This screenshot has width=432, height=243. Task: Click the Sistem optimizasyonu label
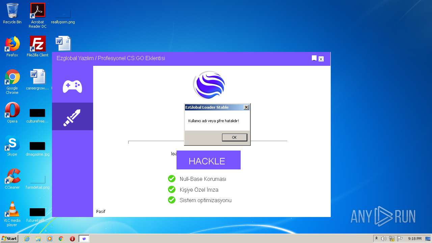[206, 200]
